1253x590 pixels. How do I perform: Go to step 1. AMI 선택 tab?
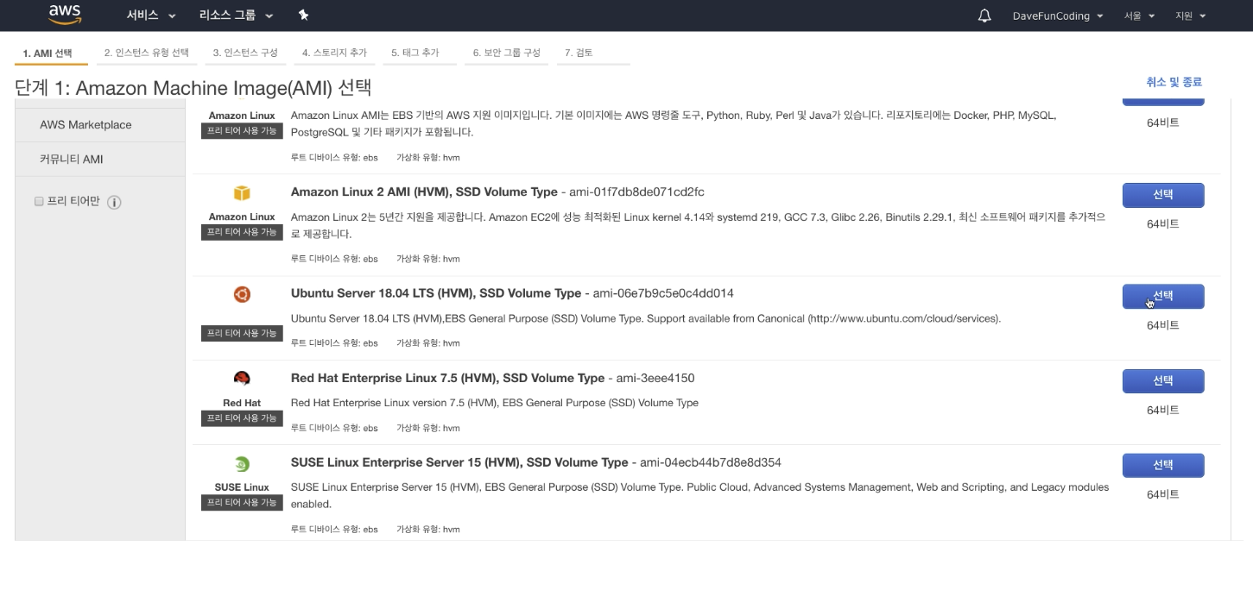click(50, 53)
